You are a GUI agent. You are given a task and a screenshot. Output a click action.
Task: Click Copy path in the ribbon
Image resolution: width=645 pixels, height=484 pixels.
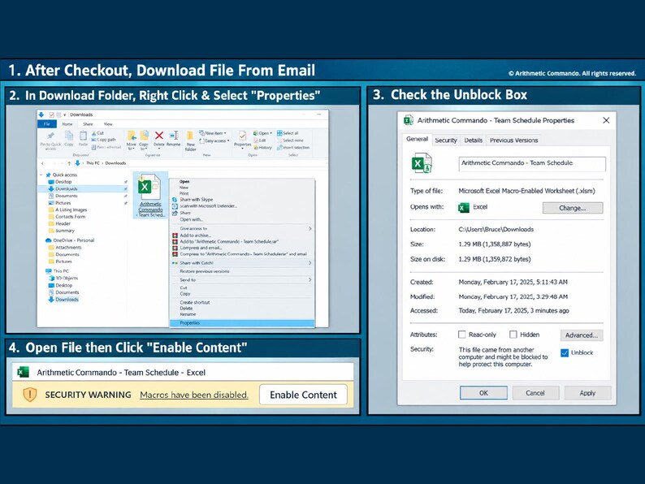(x=103, y=140)
